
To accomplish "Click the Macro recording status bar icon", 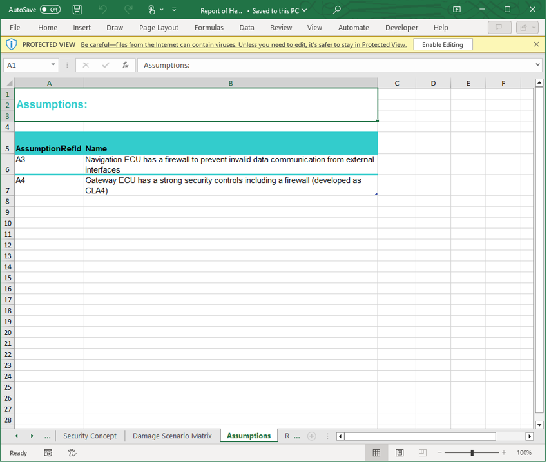I will click(x=48, y=453).
